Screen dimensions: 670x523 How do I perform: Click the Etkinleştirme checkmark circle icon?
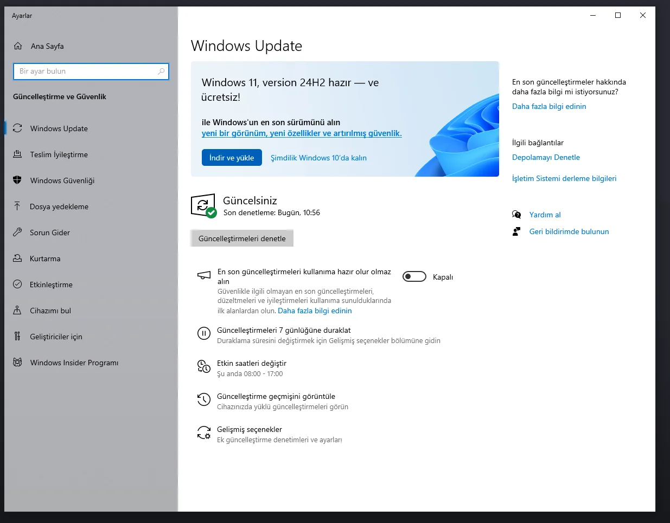pyautogui.click(x=17, y=285)
